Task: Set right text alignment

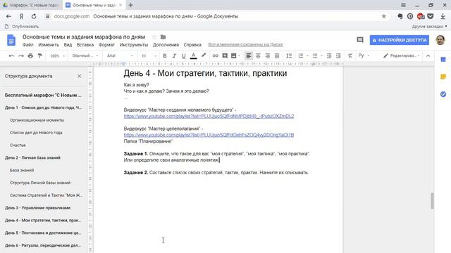Action: tap(268, 56)
